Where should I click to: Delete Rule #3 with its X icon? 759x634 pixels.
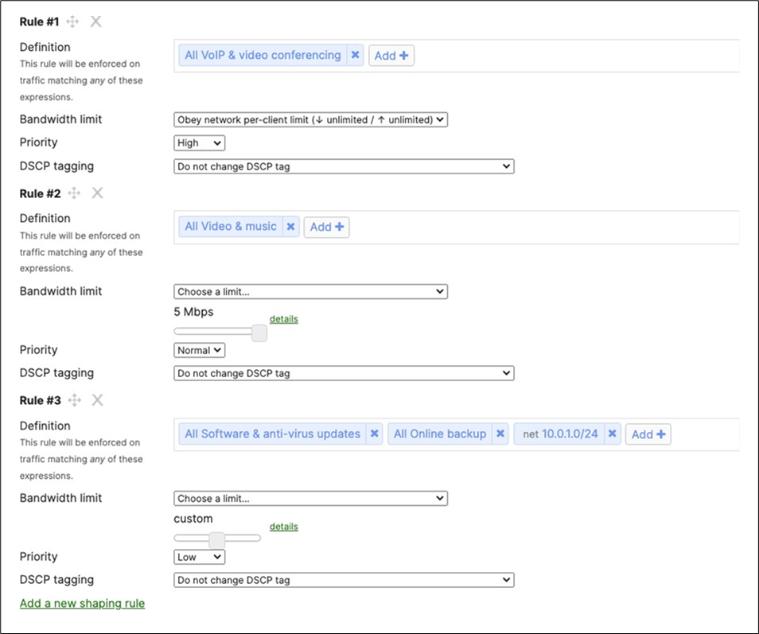click(97, 400)
